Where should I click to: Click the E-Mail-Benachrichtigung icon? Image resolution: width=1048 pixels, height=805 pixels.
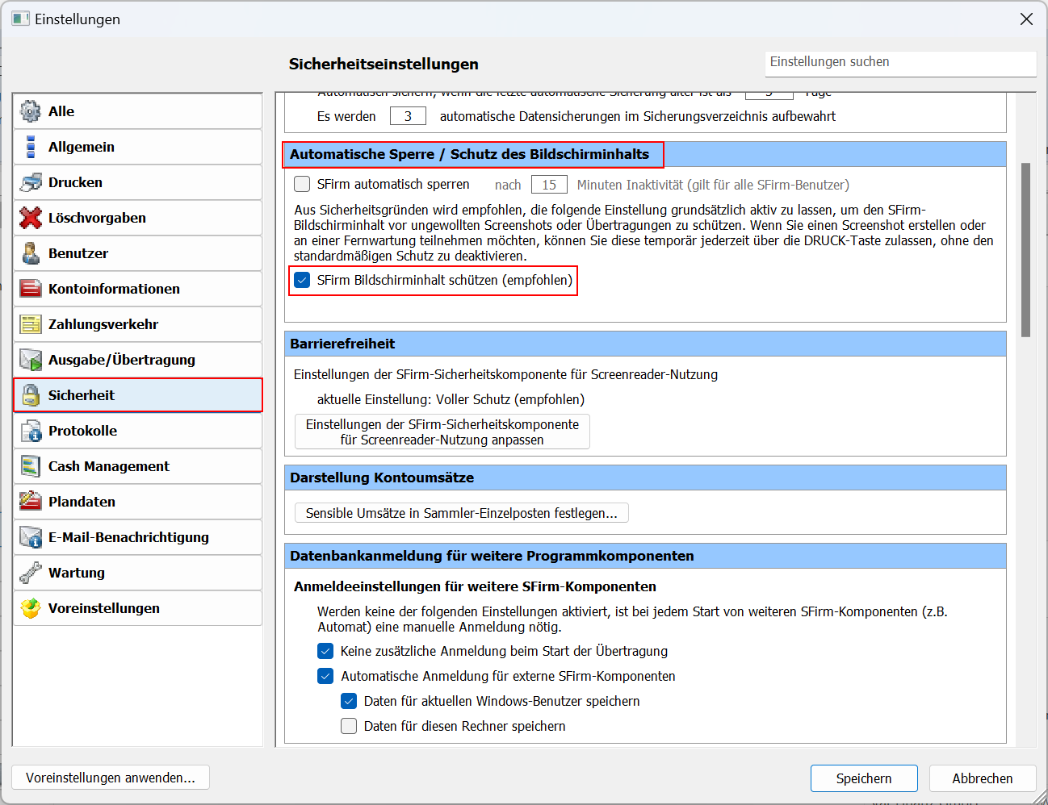pyautogui.click(x=31, y=537)
